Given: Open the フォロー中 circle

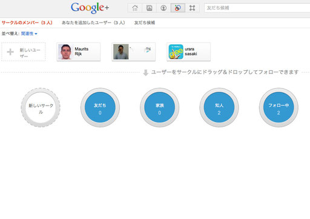Looking at the screenshot, I should coord(279,107).
